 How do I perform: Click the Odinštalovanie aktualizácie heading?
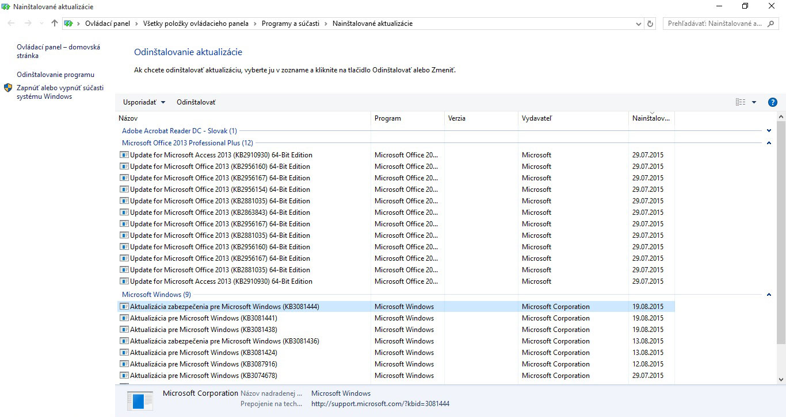pyautogui.click(x=188, y=52)
